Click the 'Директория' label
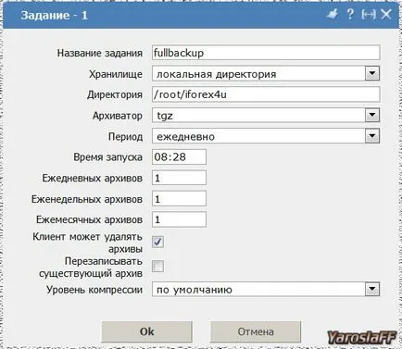Image resolution: width=402 pixels, height=349 pixels. coord(115,94)
